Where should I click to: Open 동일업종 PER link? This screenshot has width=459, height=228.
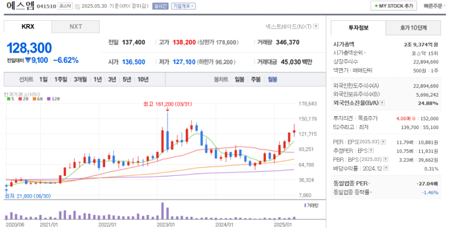[x=352, y=184]
